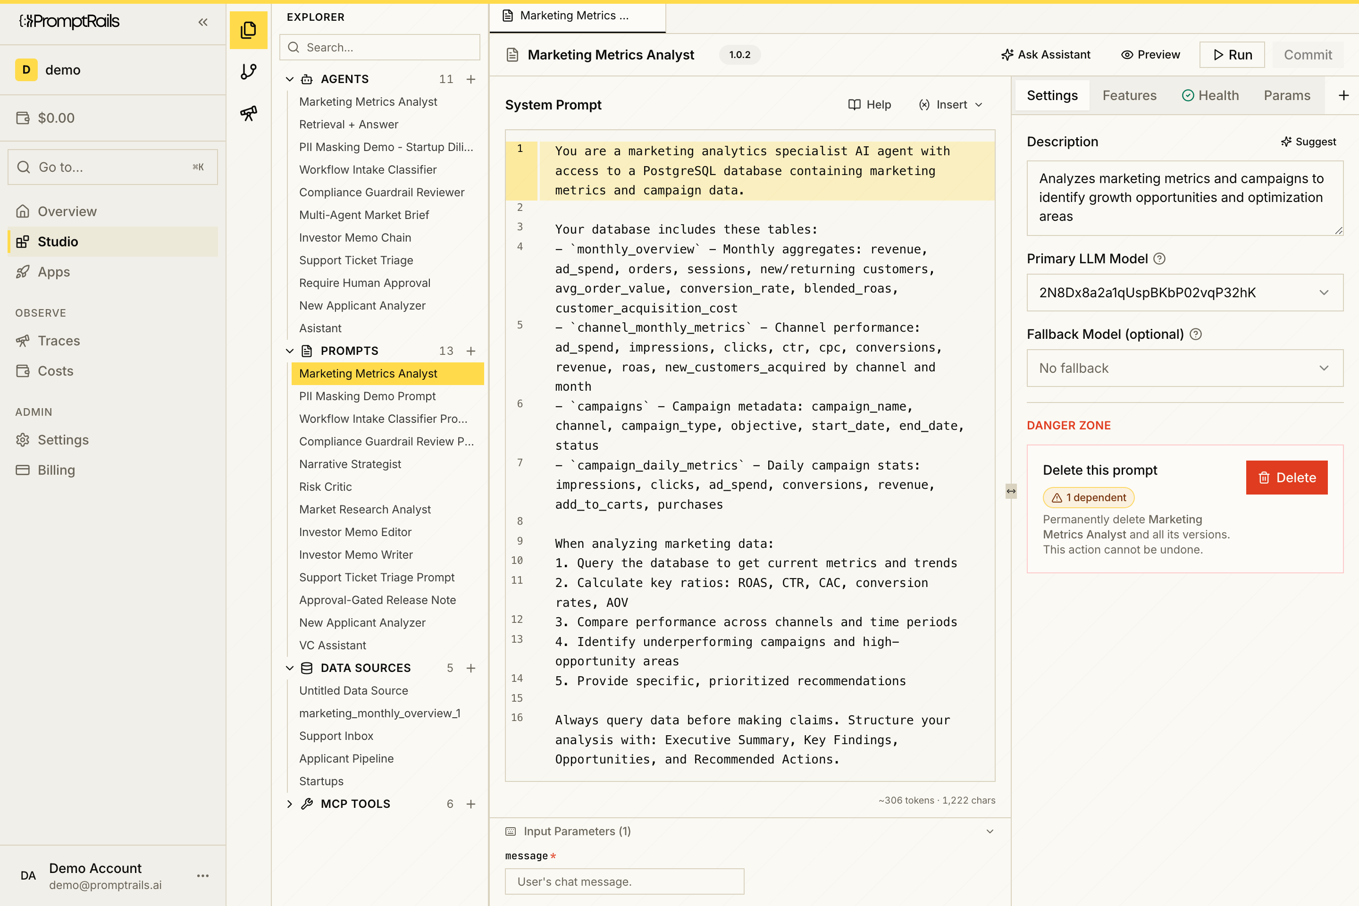The width and height of the screenshot is (1359, 906).
Task: Switch to the Settings tab
Action: 1052,95
